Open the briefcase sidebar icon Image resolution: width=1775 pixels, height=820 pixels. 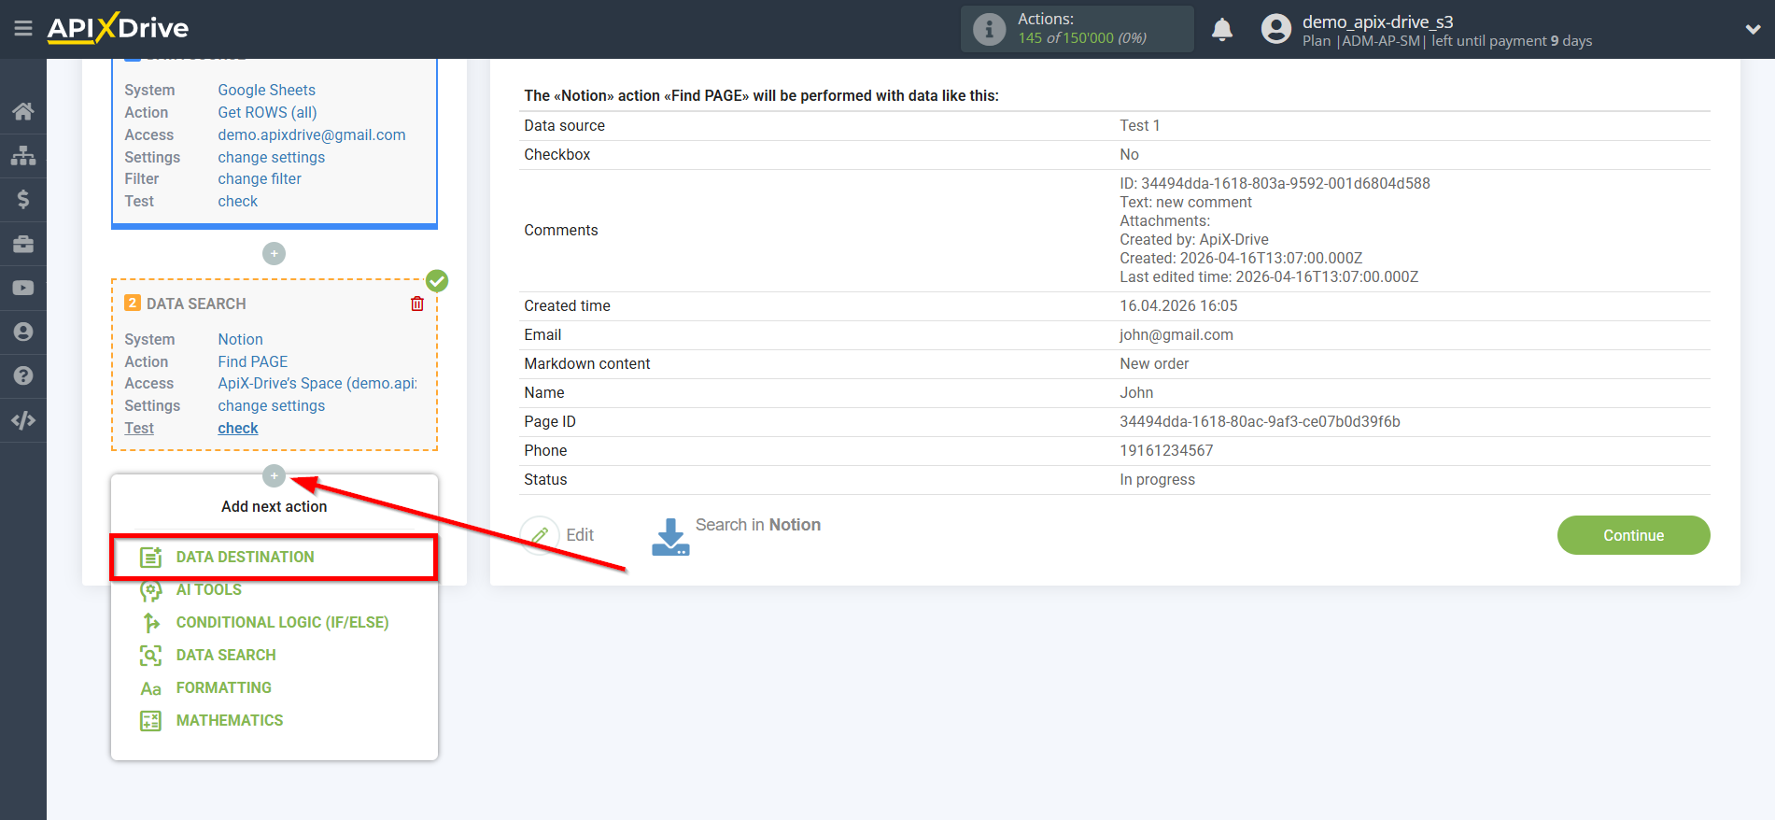[23, 244]
